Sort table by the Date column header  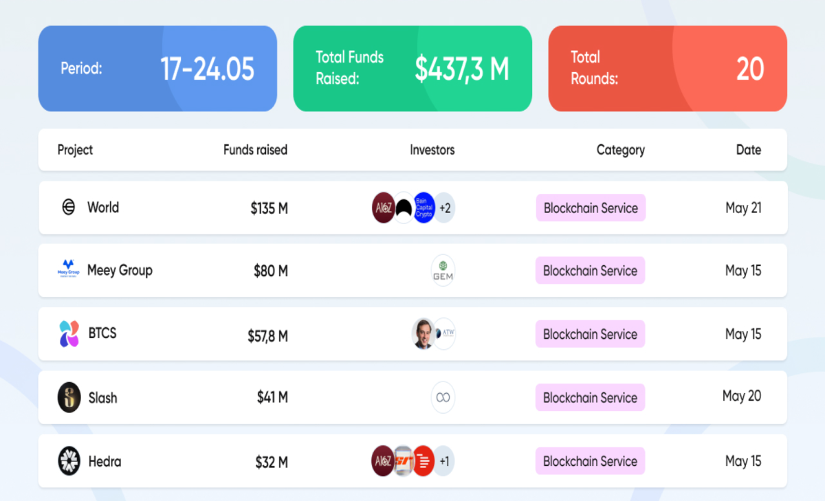(749, 149)
